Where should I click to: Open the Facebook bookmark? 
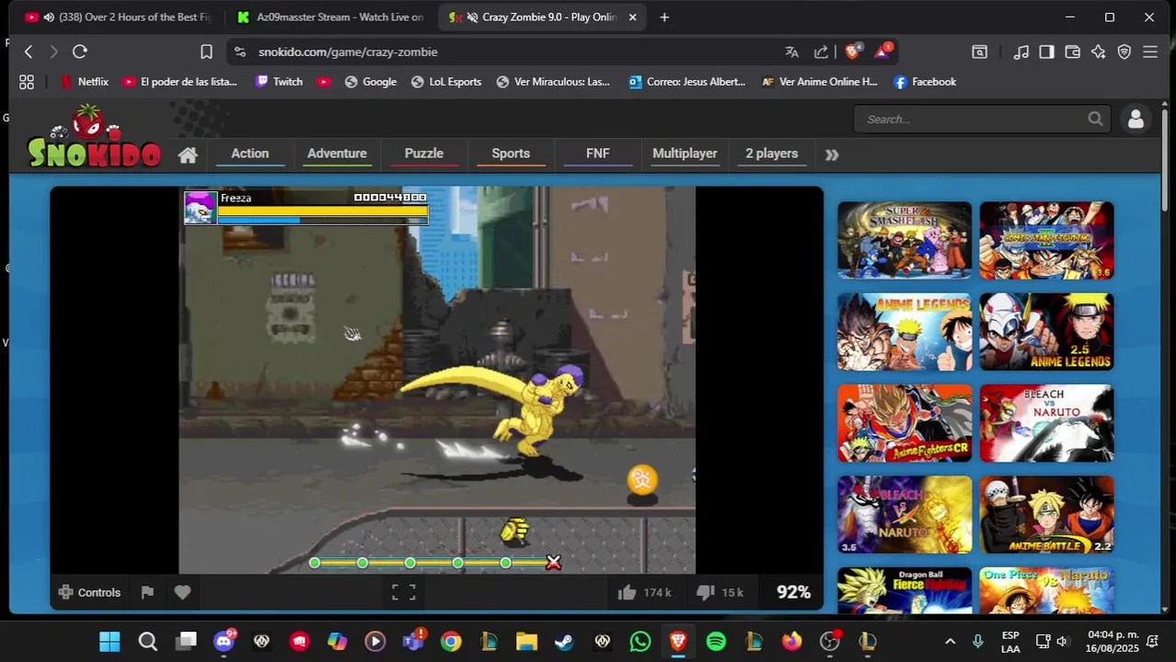(925, 82)
